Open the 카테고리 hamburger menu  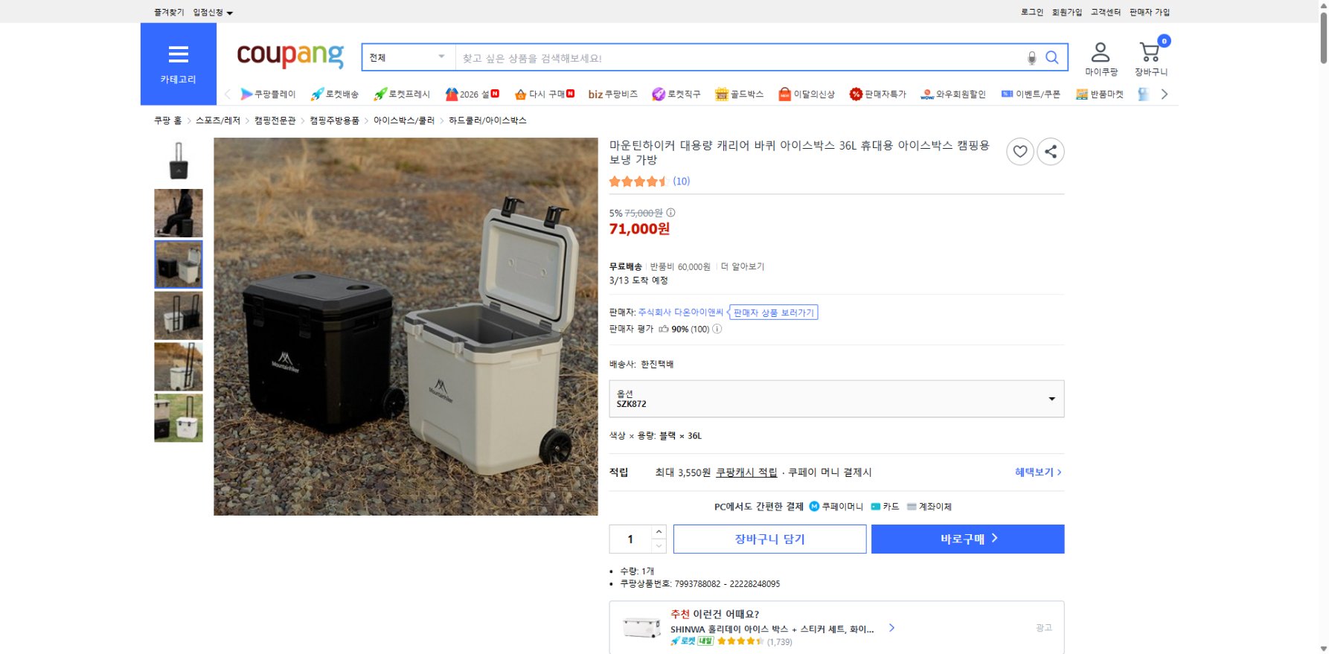[178, 54]
